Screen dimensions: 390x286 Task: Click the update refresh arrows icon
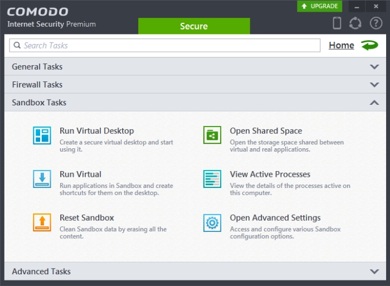tap(355, 23)
